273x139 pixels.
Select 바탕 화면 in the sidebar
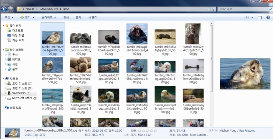pos(18,35)
